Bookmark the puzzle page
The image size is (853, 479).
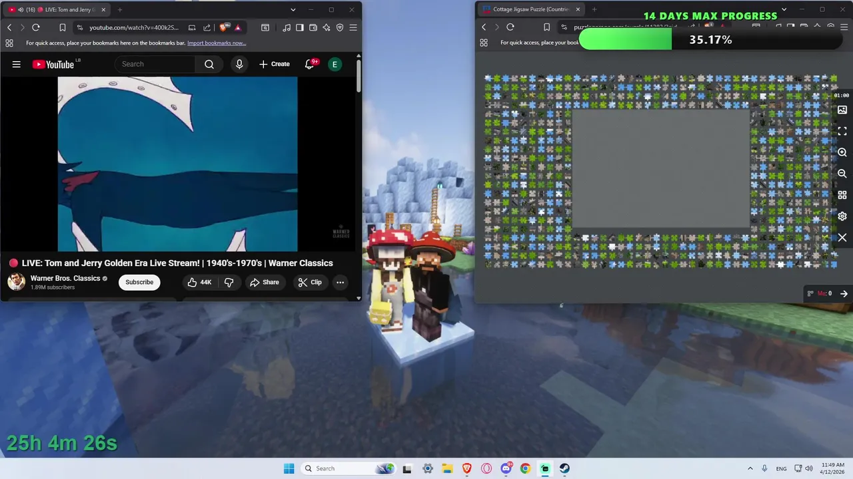(546, 27)
